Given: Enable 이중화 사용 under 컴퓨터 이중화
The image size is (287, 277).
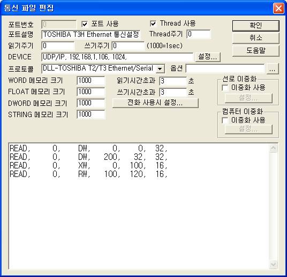Looking at the screenshot, I should coord(225,120).
